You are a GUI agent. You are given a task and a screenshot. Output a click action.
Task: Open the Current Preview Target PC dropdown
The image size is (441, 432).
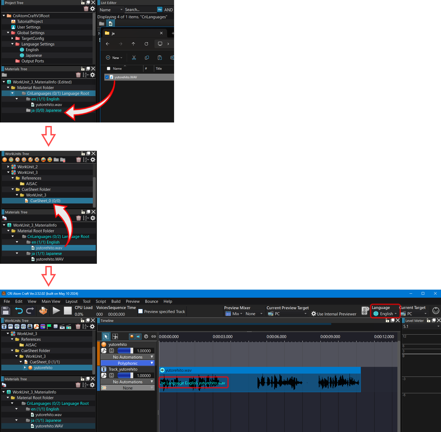tap(287, 314)
